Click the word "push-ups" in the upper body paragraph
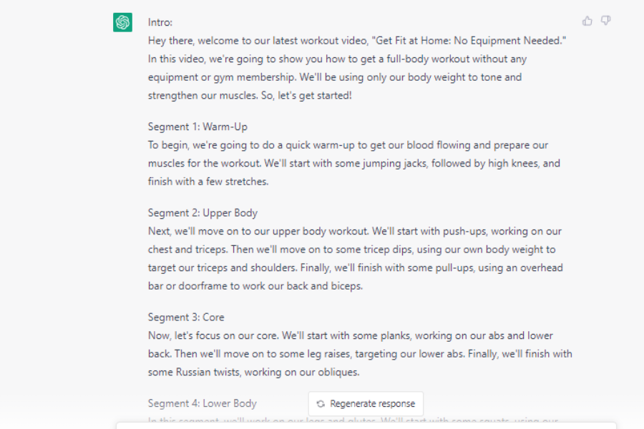 click(x=464, y=232)
